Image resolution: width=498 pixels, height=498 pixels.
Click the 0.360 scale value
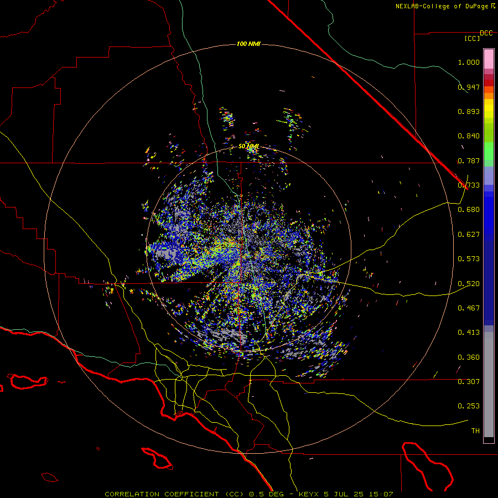pos(469,357)
